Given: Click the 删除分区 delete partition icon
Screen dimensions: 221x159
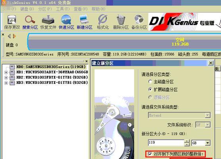Looking at the screenshot, I should click(121, 22).
